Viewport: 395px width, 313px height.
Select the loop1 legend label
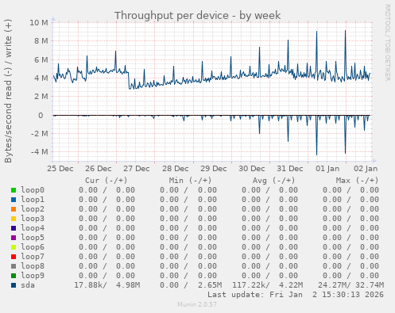[x=33, y=200]
